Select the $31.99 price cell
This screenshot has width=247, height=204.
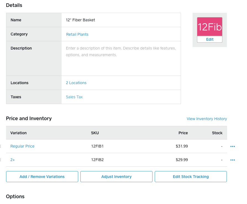point(182,146)
